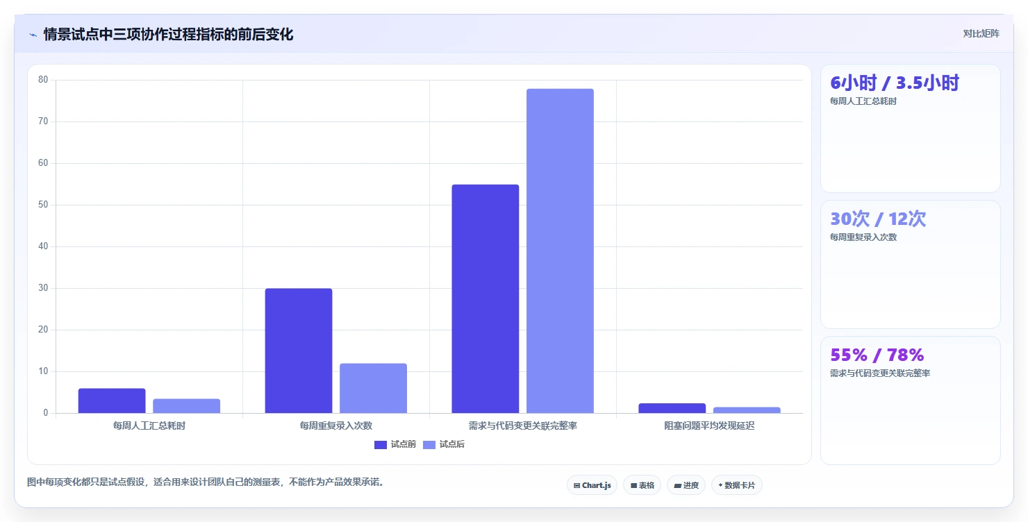Viewport: 1028px width, 522px height.
Task: Click the x-axis label 每周重复录入次数
Action: (x=336, y=426)
